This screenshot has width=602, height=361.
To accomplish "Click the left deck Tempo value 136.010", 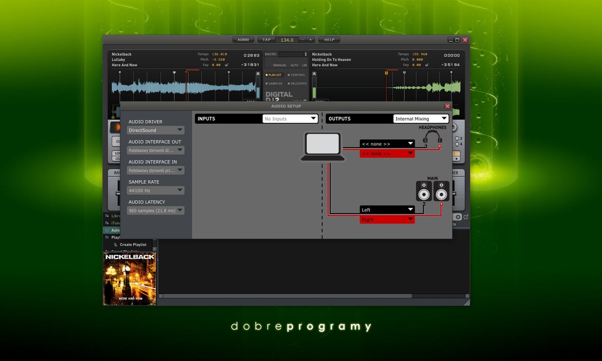I will click(219, 54).
